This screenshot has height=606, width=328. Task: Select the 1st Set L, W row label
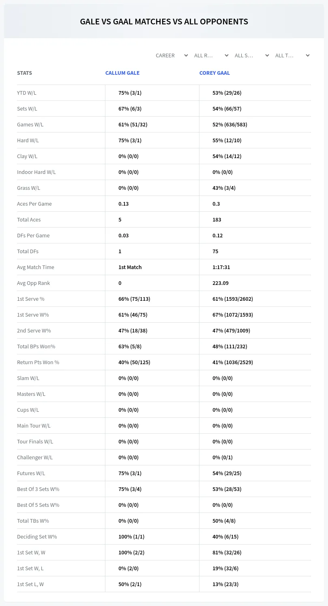coord(30,584)
